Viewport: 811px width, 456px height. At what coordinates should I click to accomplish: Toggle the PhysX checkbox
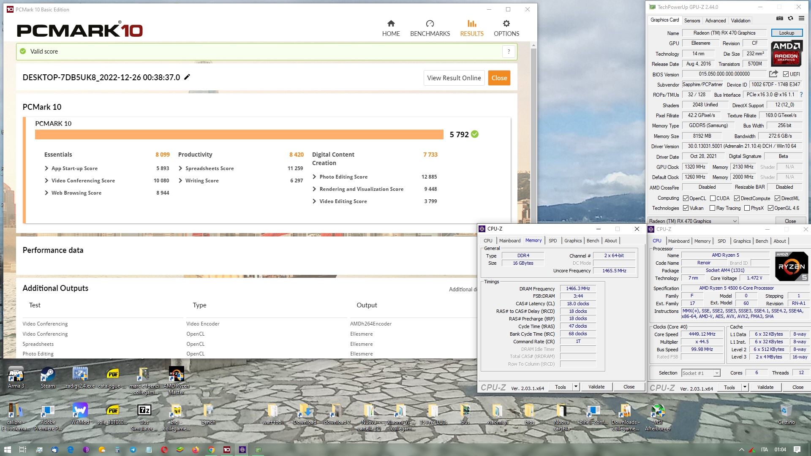(747, 208)
